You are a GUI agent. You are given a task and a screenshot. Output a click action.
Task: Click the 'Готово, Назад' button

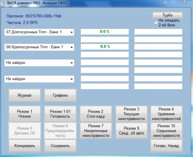pyautogui.click(x=166, y=146)
